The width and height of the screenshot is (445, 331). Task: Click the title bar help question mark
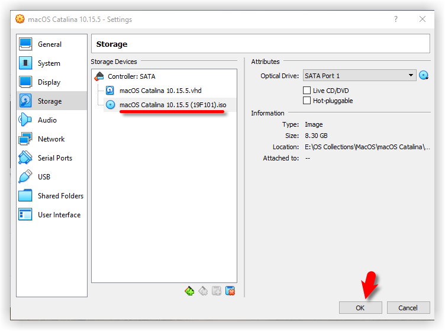point(396,19)
